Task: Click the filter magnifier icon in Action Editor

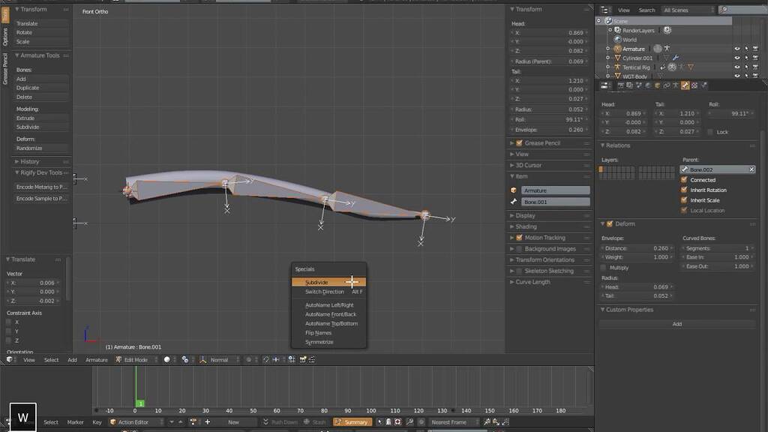Action: pos(409,421)
